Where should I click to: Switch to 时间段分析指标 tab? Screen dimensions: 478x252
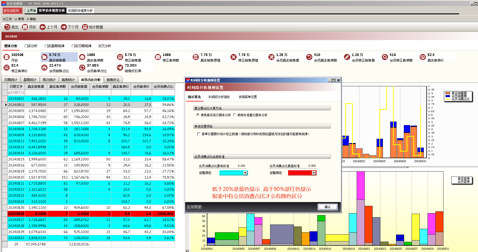(x=219, y=97)
